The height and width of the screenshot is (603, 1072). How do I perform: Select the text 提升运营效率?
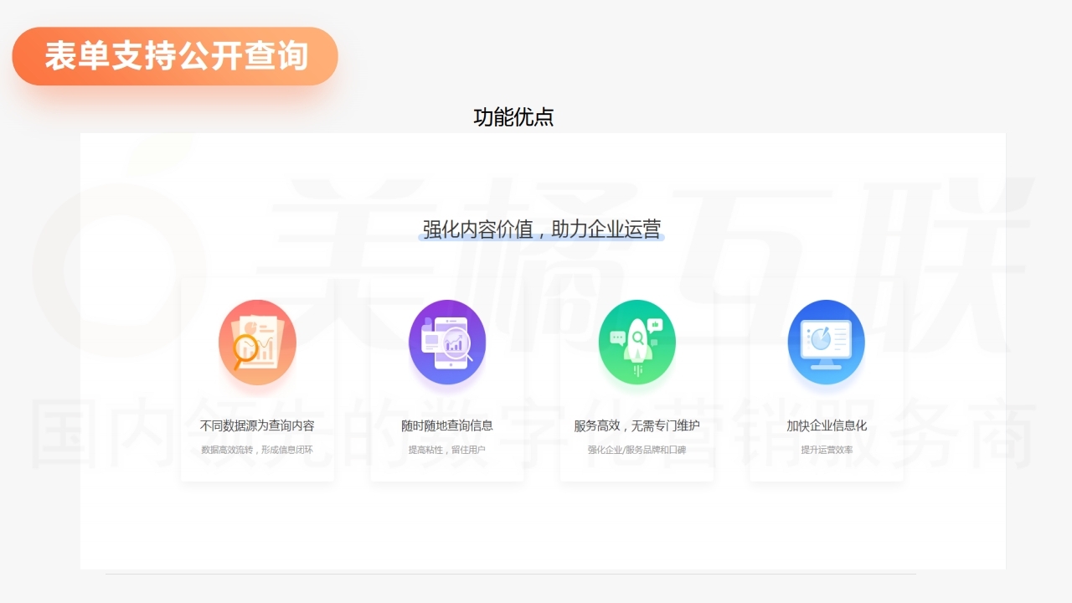(827, 450)
